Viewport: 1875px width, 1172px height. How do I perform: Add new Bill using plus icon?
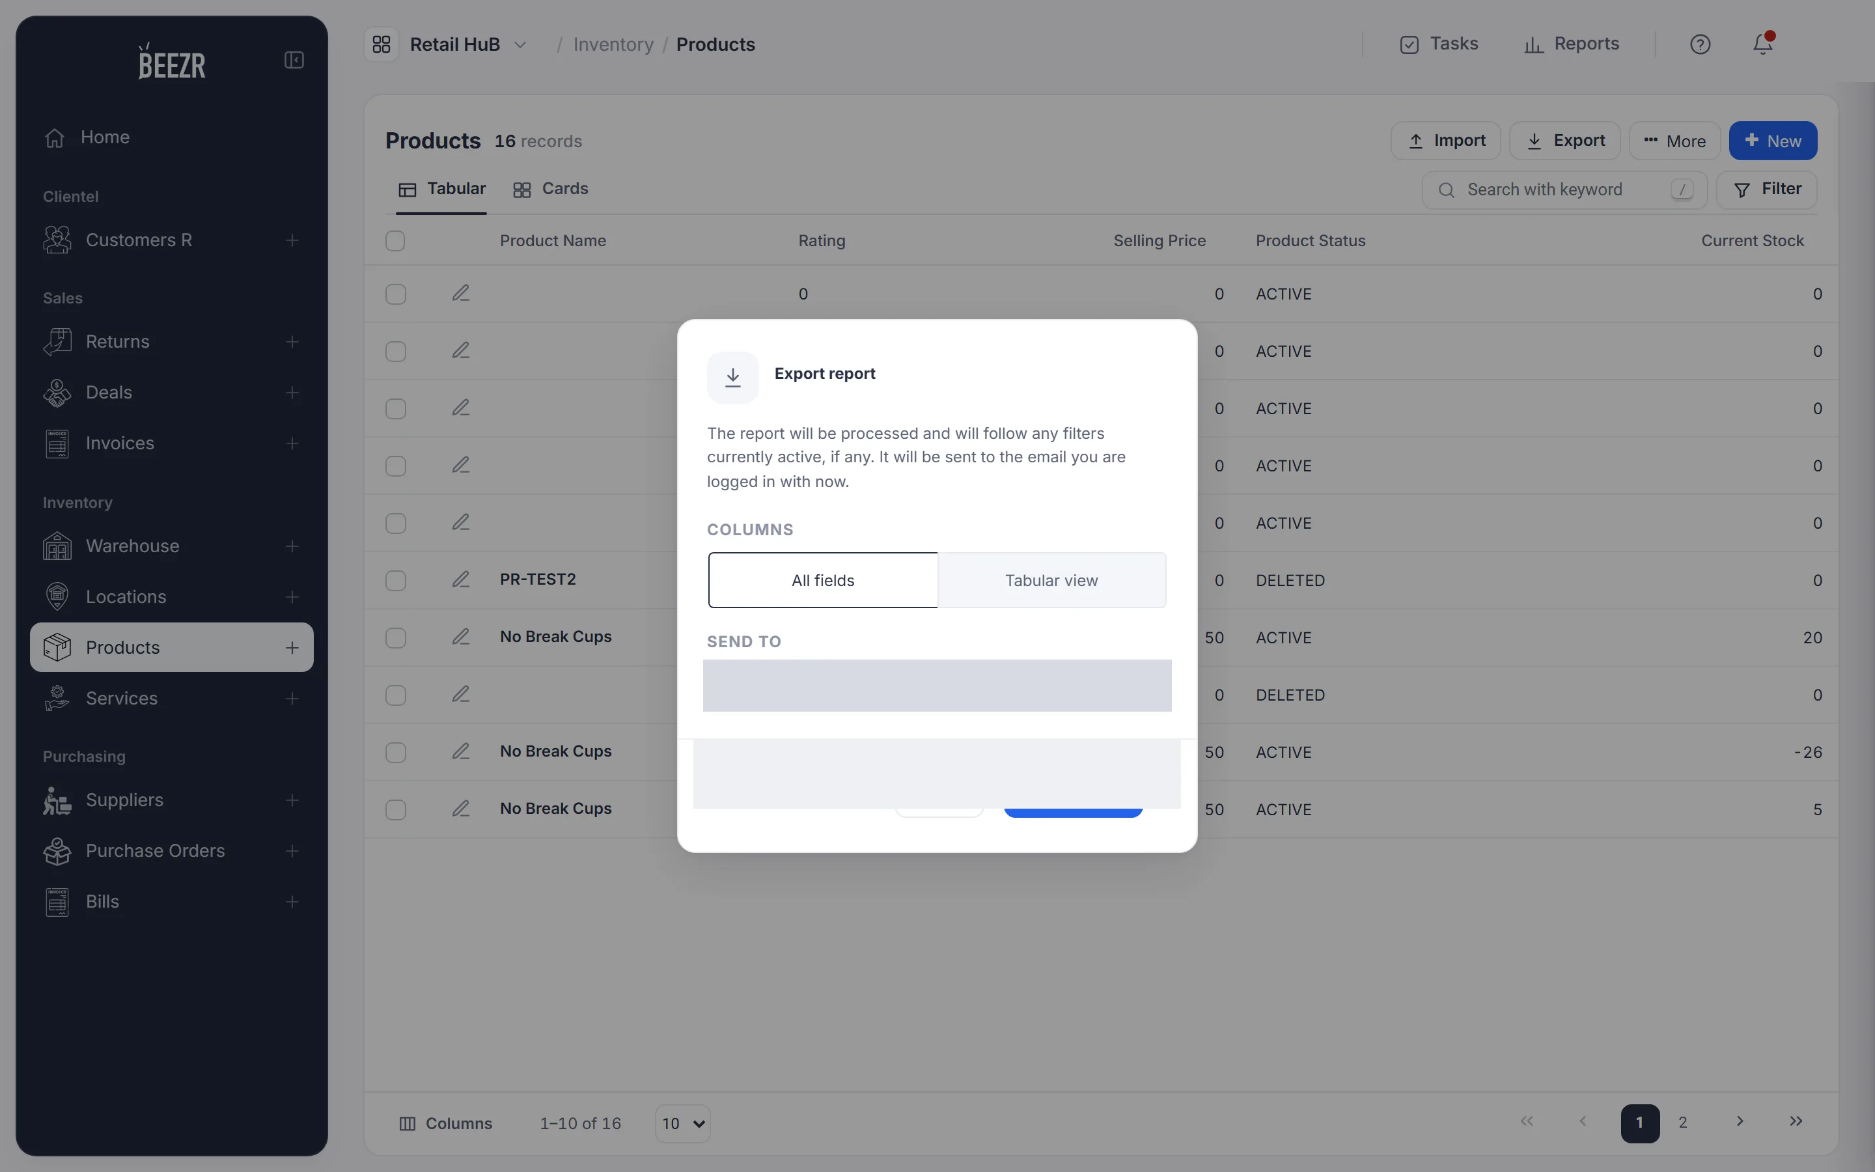292,902
